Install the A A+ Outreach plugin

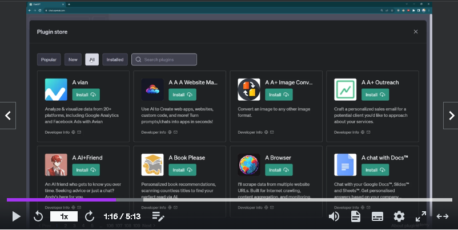pos(375,95)
